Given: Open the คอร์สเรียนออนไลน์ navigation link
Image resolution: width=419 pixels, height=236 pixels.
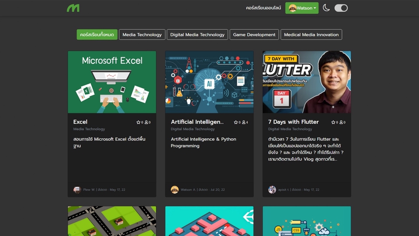Looking at the screenshot, I should (264, 8).
